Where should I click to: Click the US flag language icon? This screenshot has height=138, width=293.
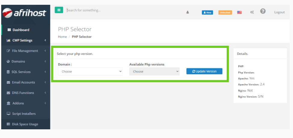click(x=240, y=13)
